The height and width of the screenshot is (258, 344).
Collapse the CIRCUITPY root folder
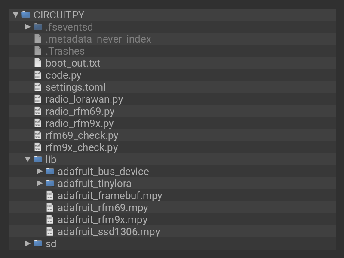click(15, 15)
